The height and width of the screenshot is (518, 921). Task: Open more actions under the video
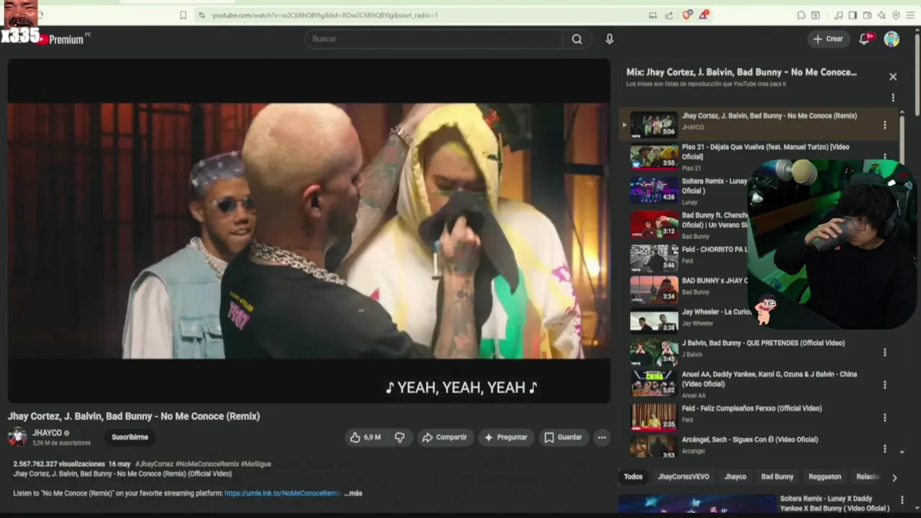pos(602,437)
